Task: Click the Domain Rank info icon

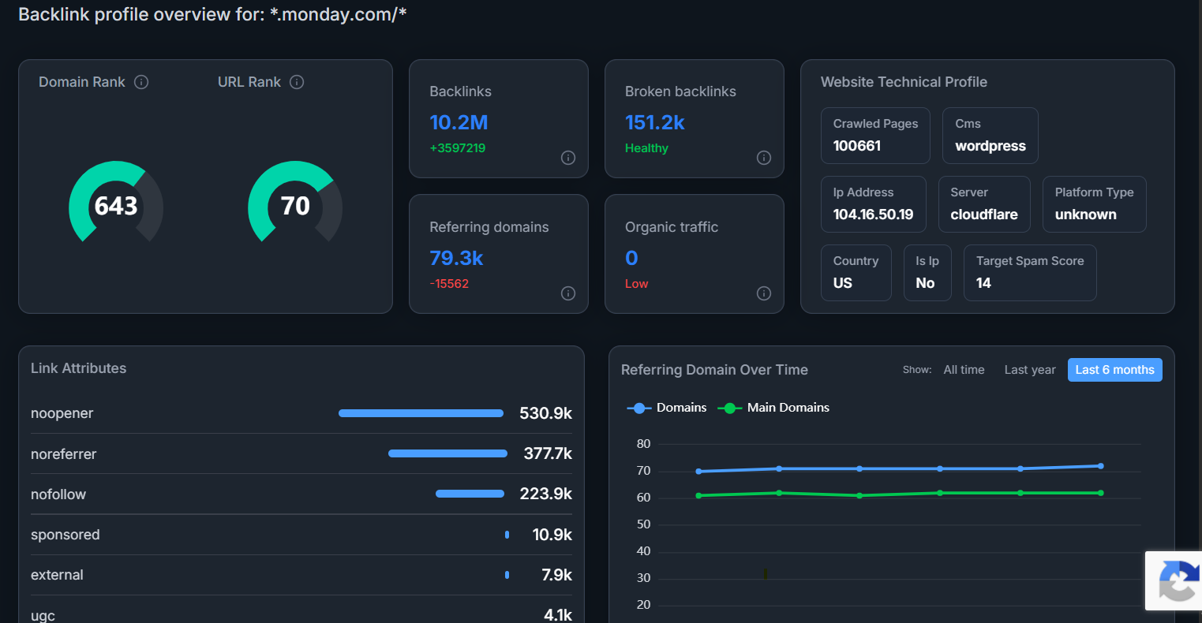Action: 141,82
